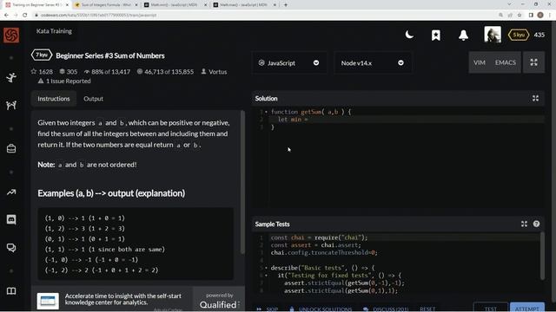
Task: Close the Sum of Integers Formula tab
Action: [x=136, y=5]
